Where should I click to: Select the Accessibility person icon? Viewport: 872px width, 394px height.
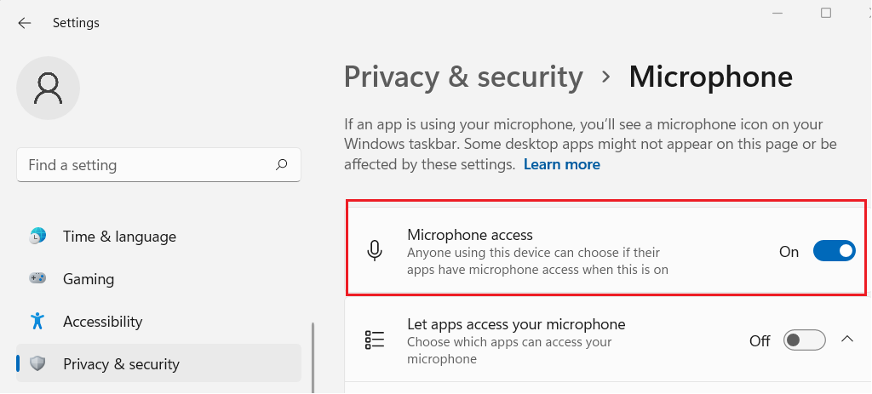tap(37, 321)
